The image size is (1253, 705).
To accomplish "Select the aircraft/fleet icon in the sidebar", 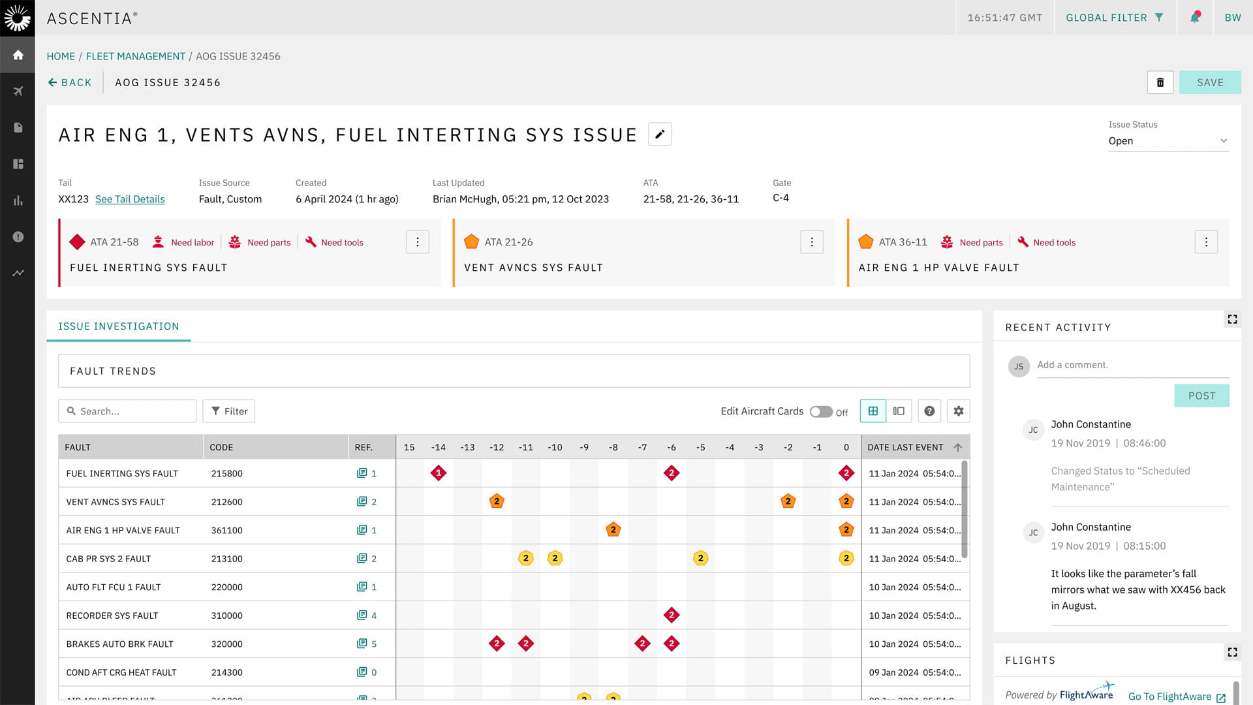I will point(18,90).
